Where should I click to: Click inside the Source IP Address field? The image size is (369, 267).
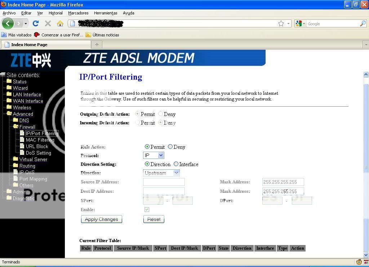[164, 182]
